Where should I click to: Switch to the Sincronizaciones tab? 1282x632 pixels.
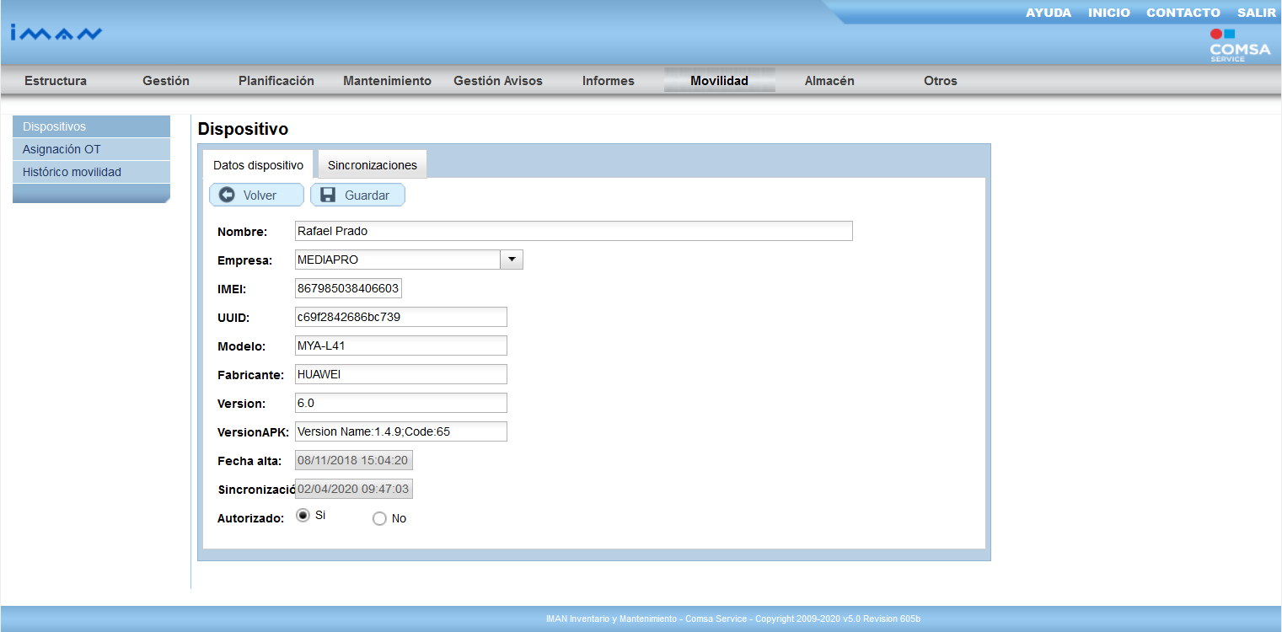[x=373, y=165]
